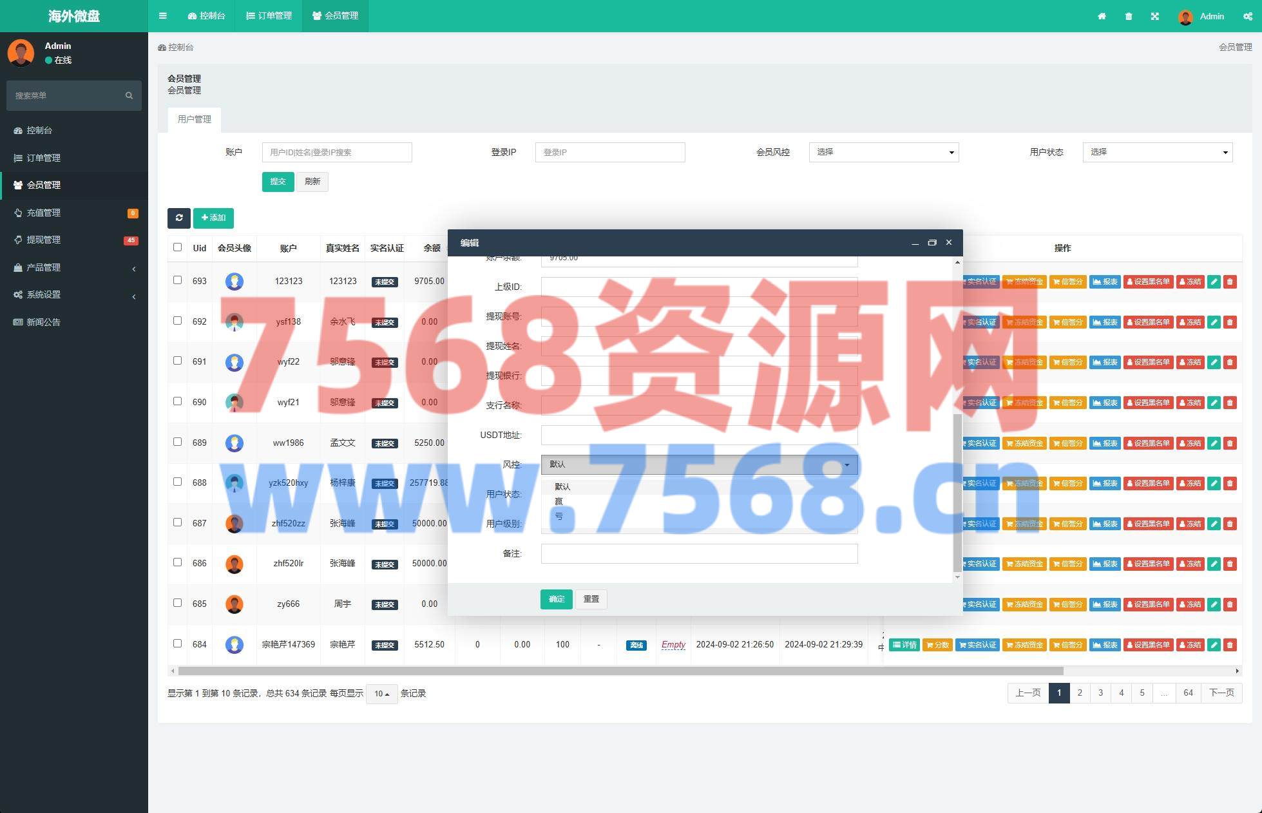Screen dimensions: 1262x813
Task: Click the 备注 input field
Action: click(699, 554)
